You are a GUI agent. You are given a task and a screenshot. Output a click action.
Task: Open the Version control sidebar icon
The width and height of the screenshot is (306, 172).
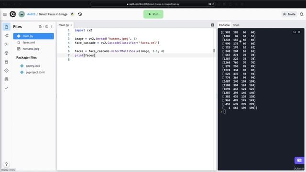[x=6, y=35]
